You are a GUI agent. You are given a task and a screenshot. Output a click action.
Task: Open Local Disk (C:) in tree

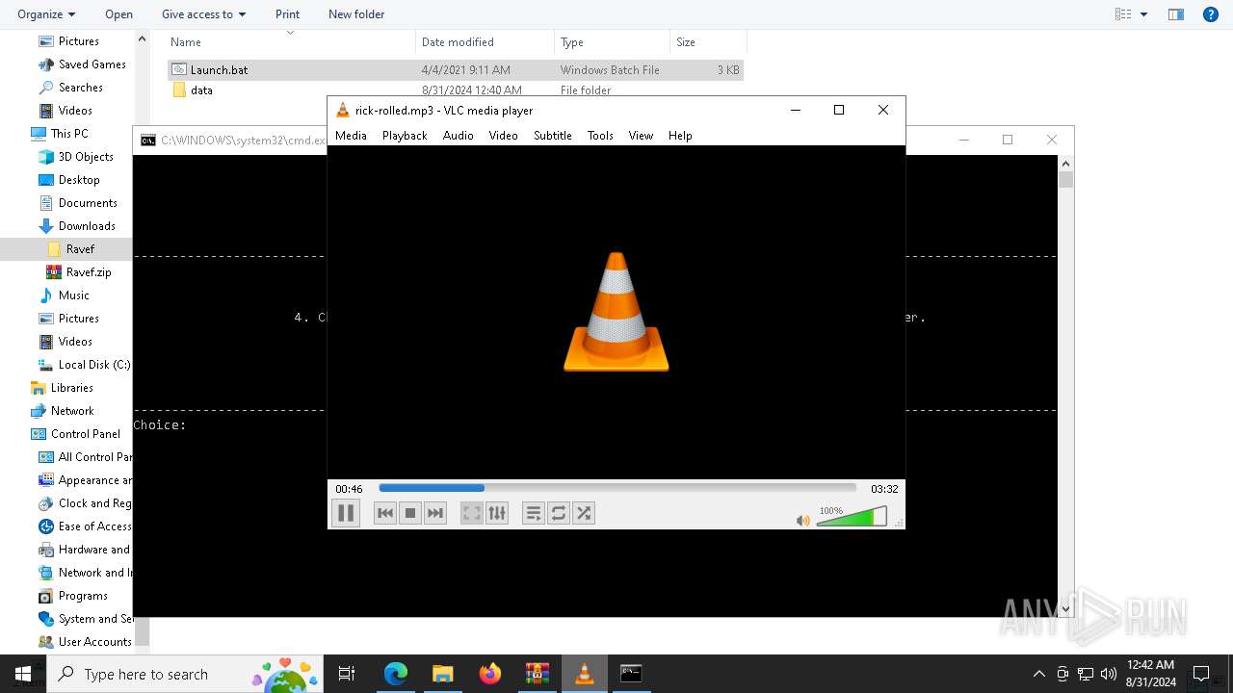[x=93, y=365]
